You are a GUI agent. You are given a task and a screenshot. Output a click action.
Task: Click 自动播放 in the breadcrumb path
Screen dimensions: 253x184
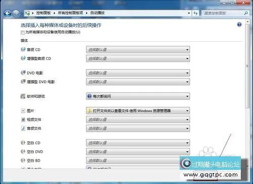(97, 13)
